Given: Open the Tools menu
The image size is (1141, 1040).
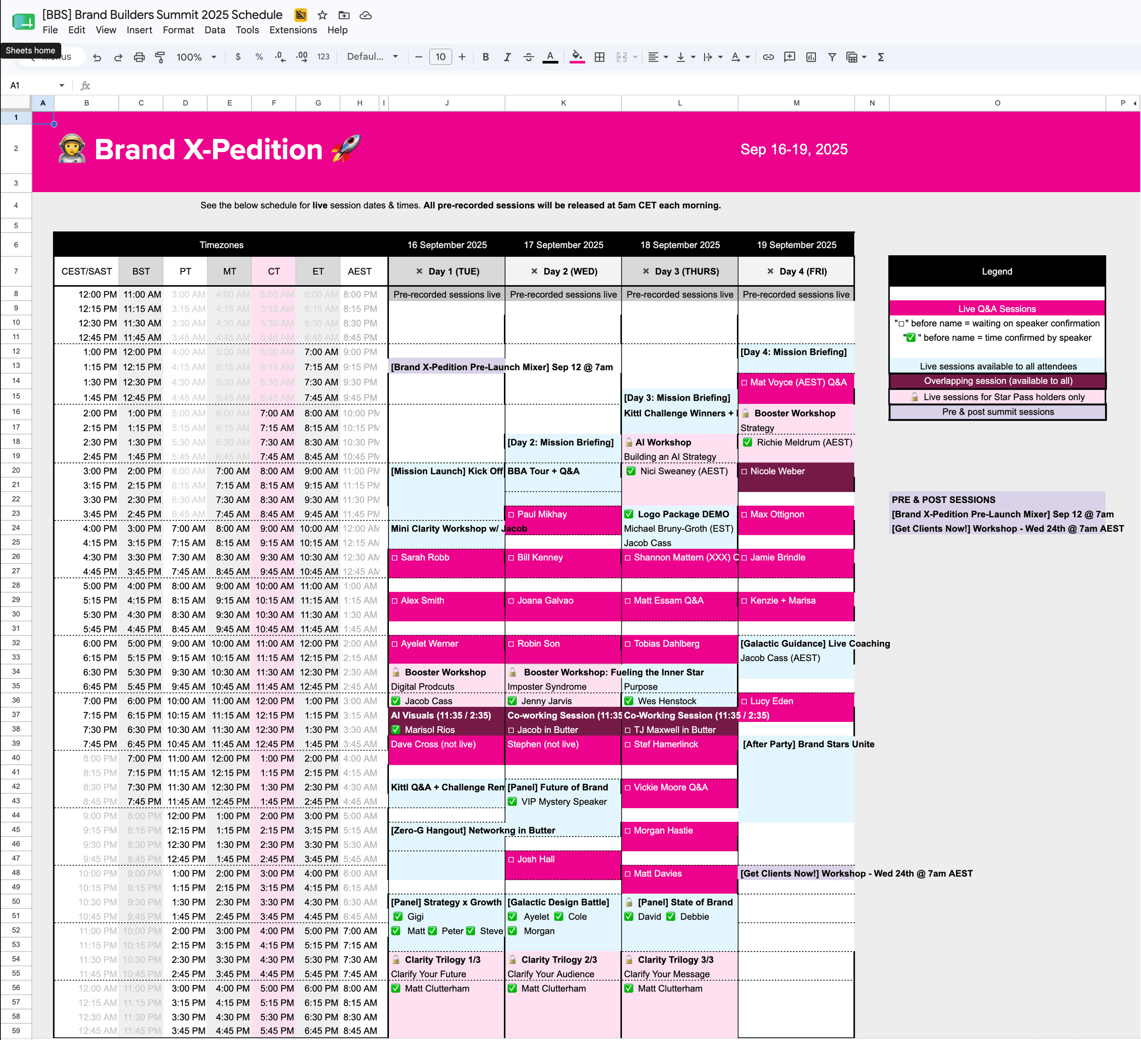Looking at the screenshot, I should click(247, 30).
